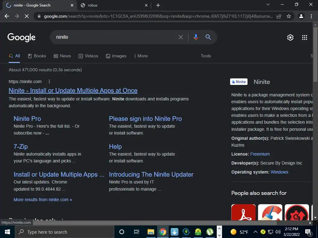Open the Windows Start button
The image size is (318, 238).
pos(7,232)
